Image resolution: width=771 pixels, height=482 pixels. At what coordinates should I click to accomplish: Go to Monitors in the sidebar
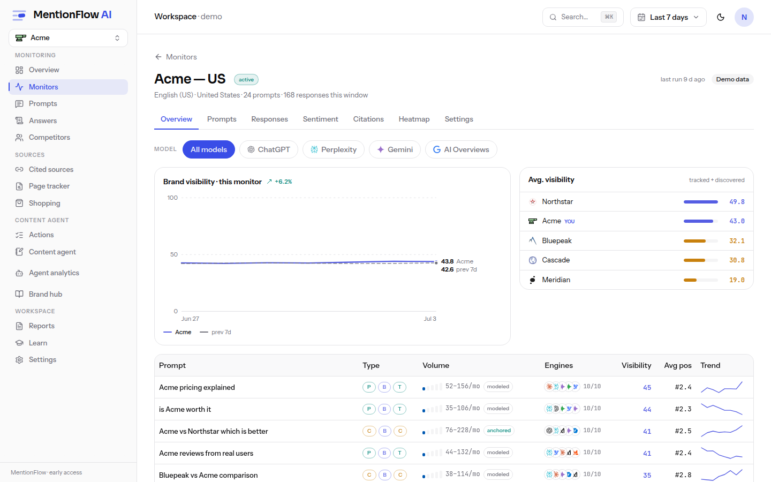[68, 87]
